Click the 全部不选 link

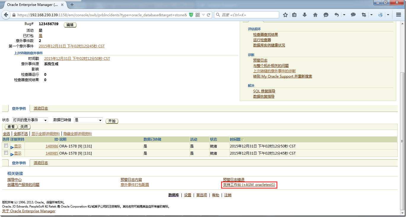click(21, 134)
